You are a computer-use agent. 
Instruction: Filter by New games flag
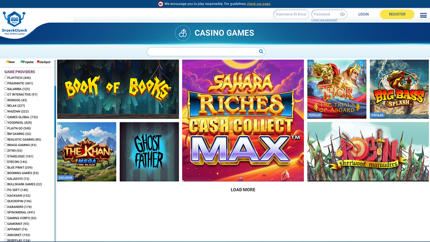10,62
